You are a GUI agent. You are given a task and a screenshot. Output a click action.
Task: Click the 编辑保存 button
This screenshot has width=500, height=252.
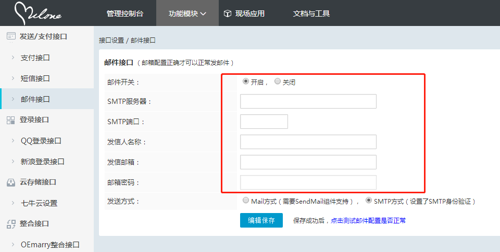coord(261,220)
